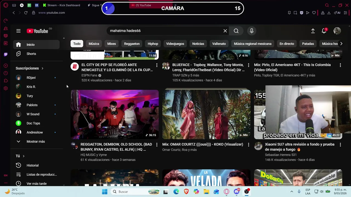Select the Música filter chip
Image resolution: width=351 pixels, height=197 pixels.
pos(94,44)
